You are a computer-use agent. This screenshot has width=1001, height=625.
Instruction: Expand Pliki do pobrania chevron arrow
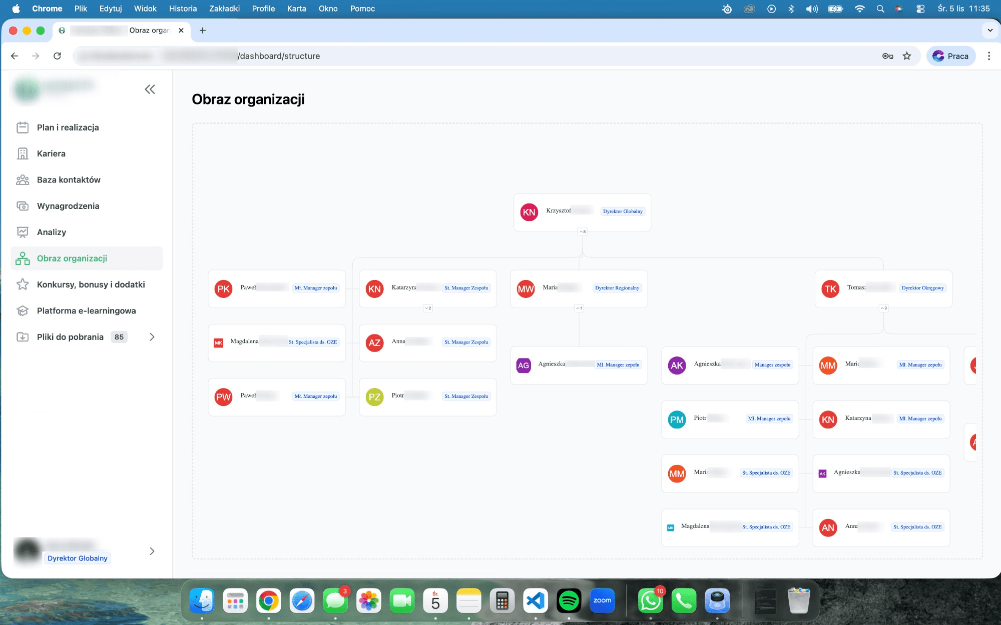pyautogui.click(x=152, y=337)
